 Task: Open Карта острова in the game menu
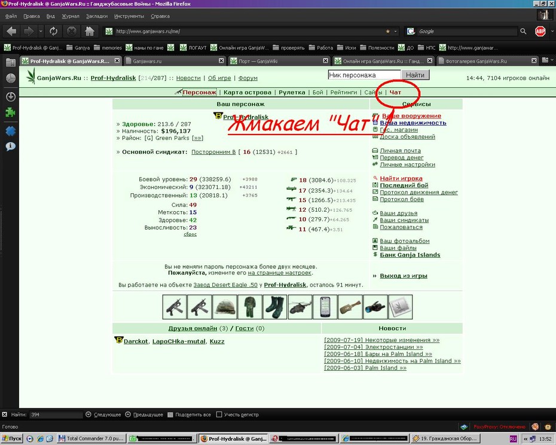(247, 92)
